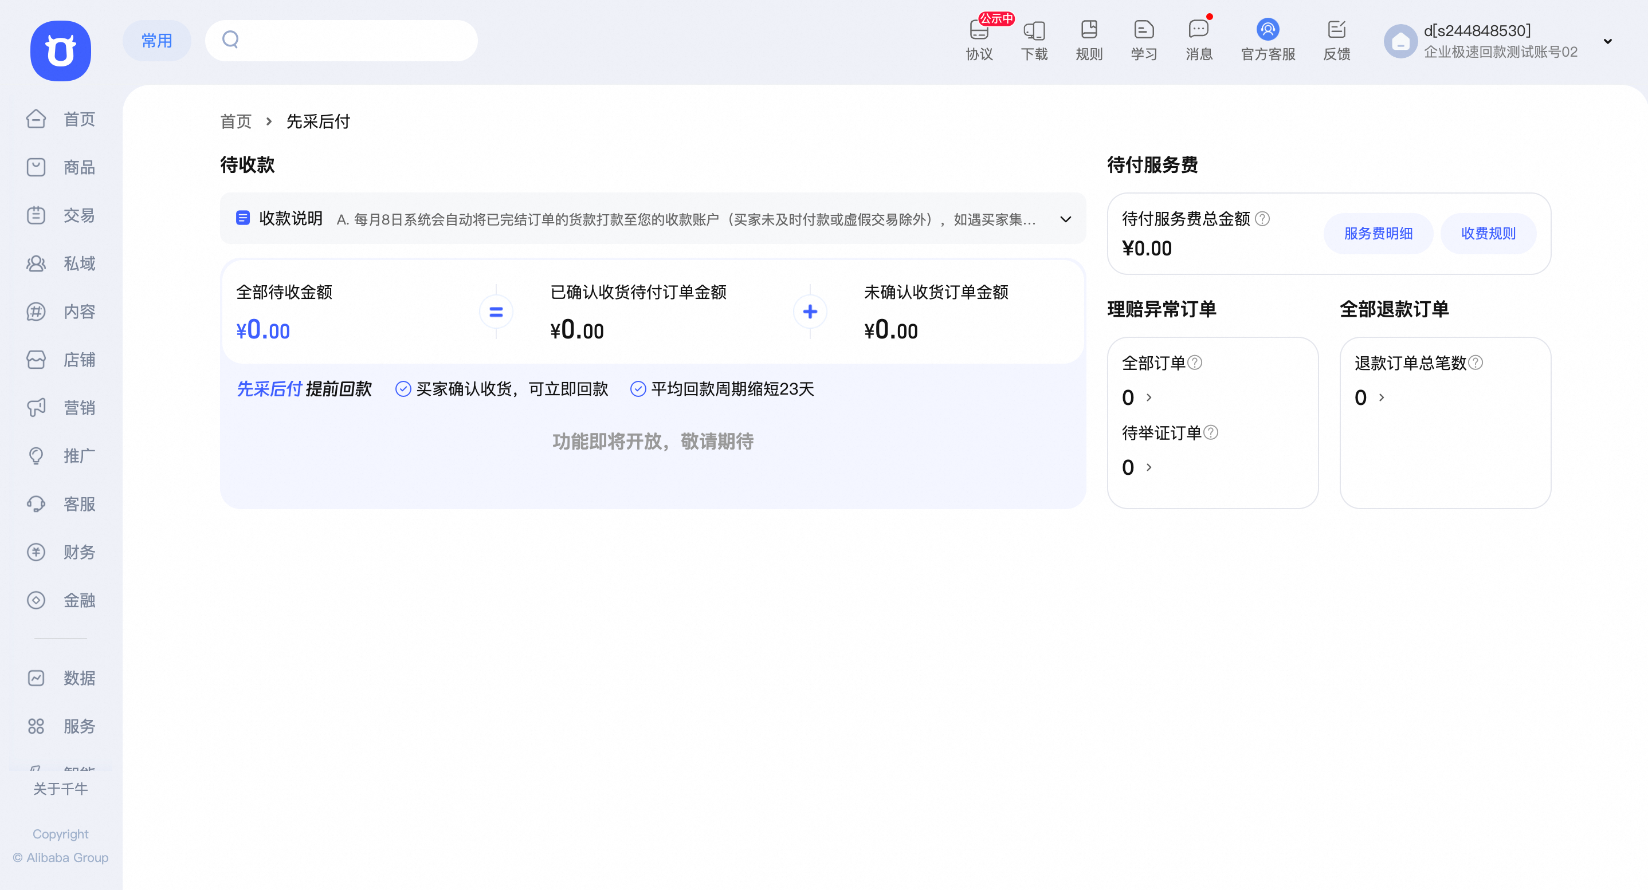Open the account dropdown arrow
Viewport: 1648px width, 890px height.
tap(1608, 42)
